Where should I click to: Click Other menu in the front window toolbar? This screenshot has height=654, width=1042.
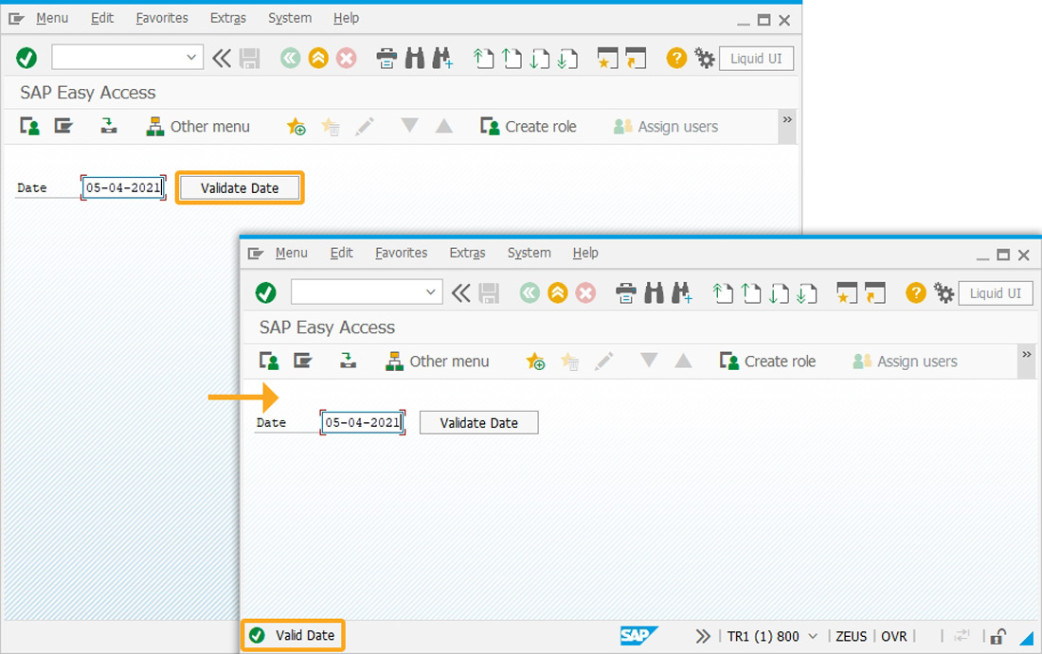tap(438, 362)
